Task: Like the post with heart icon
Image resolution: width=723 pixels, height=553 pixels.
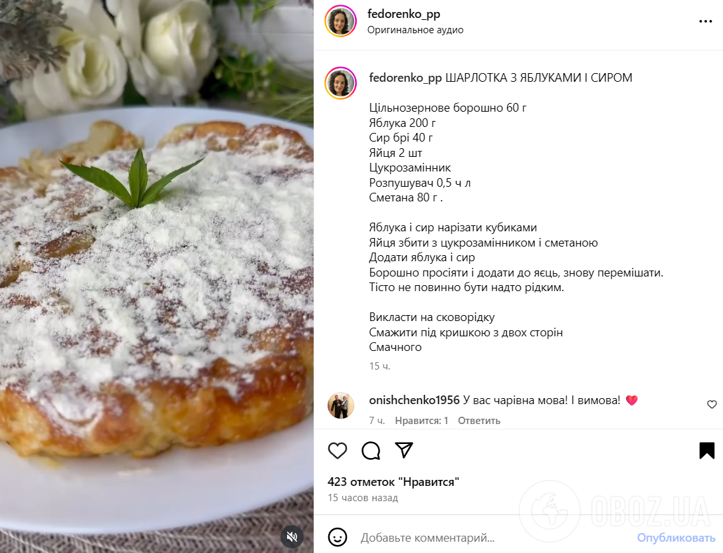Action: 338,451
